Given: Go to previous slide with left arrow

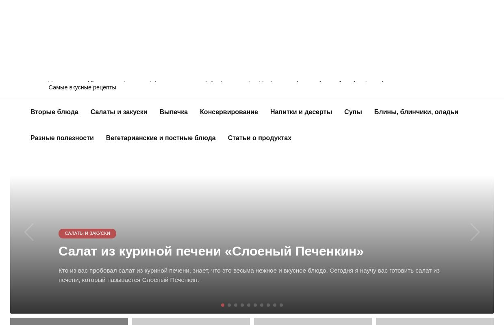Looking at the screenshot, I should click(x=29, y=232).
